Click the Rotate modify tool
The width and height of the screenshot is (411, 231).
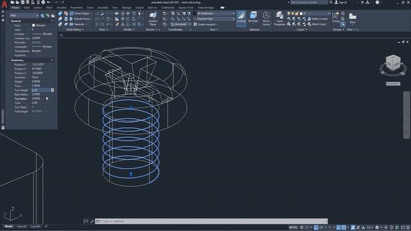point(128,19)
